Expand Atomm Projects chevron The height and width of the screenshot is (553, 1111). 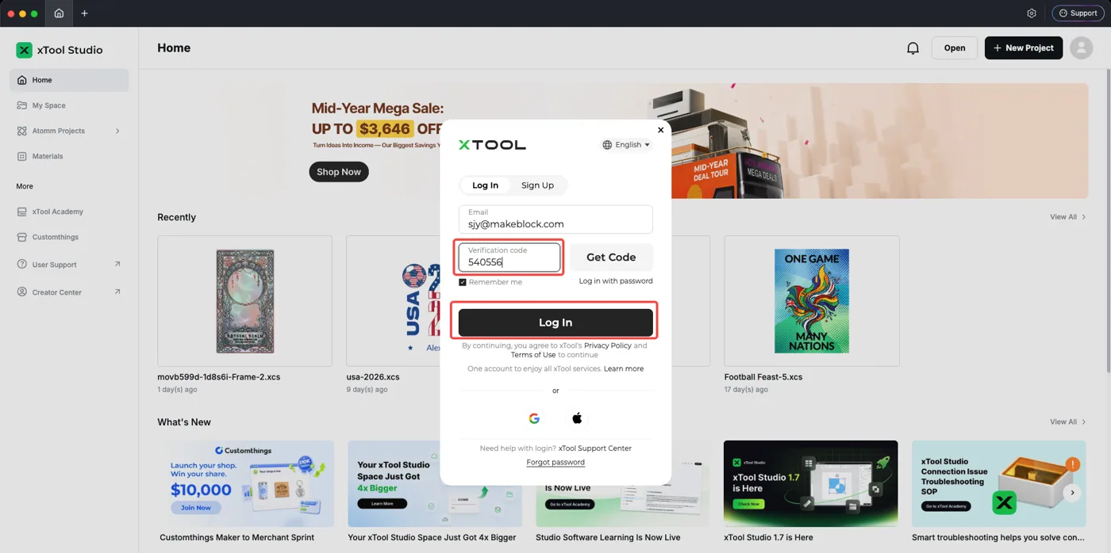coord(117,131)
